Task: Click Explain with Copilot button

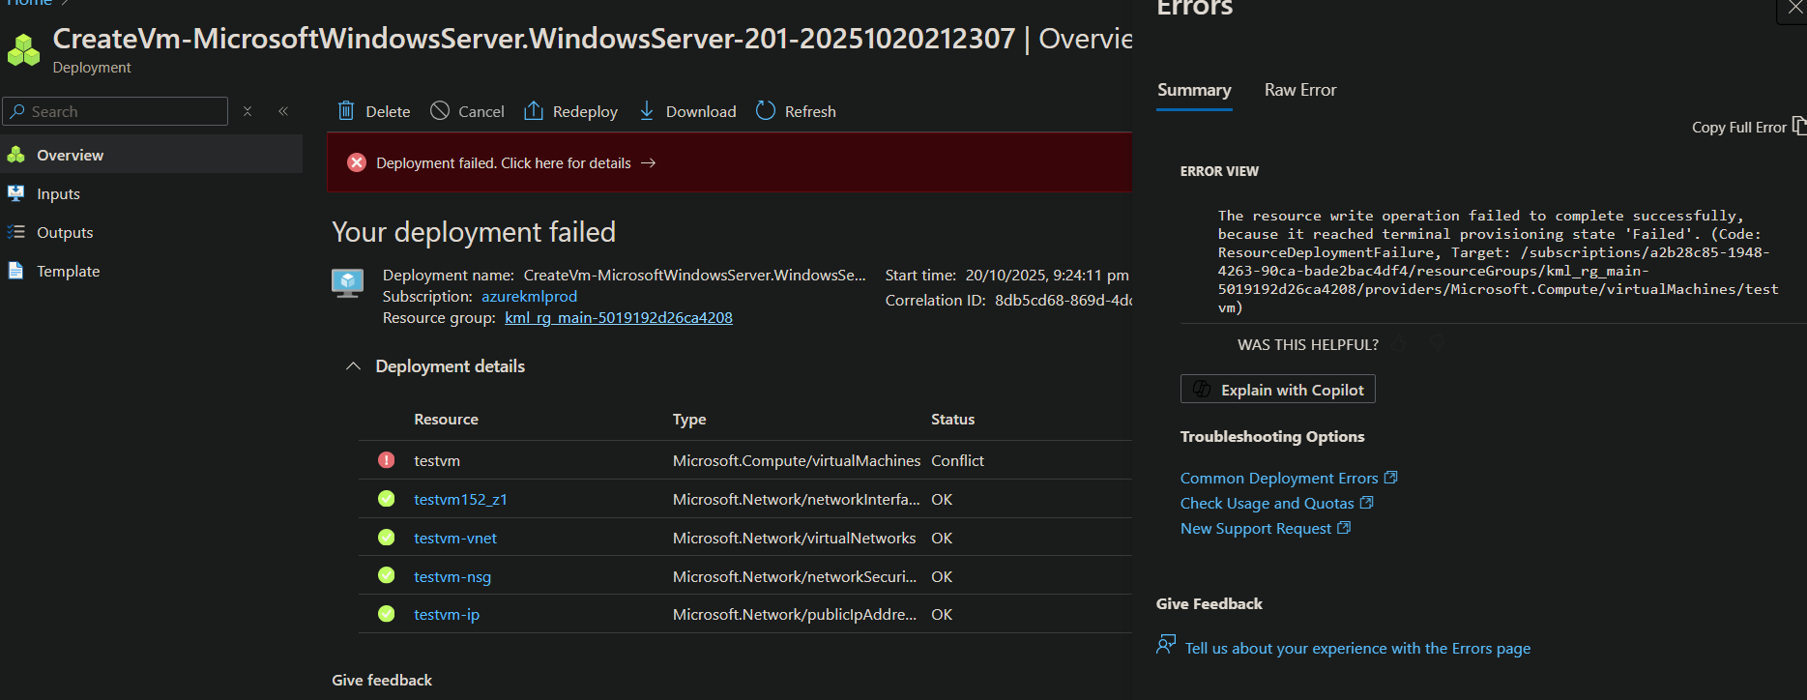Action: (1277, 390)
